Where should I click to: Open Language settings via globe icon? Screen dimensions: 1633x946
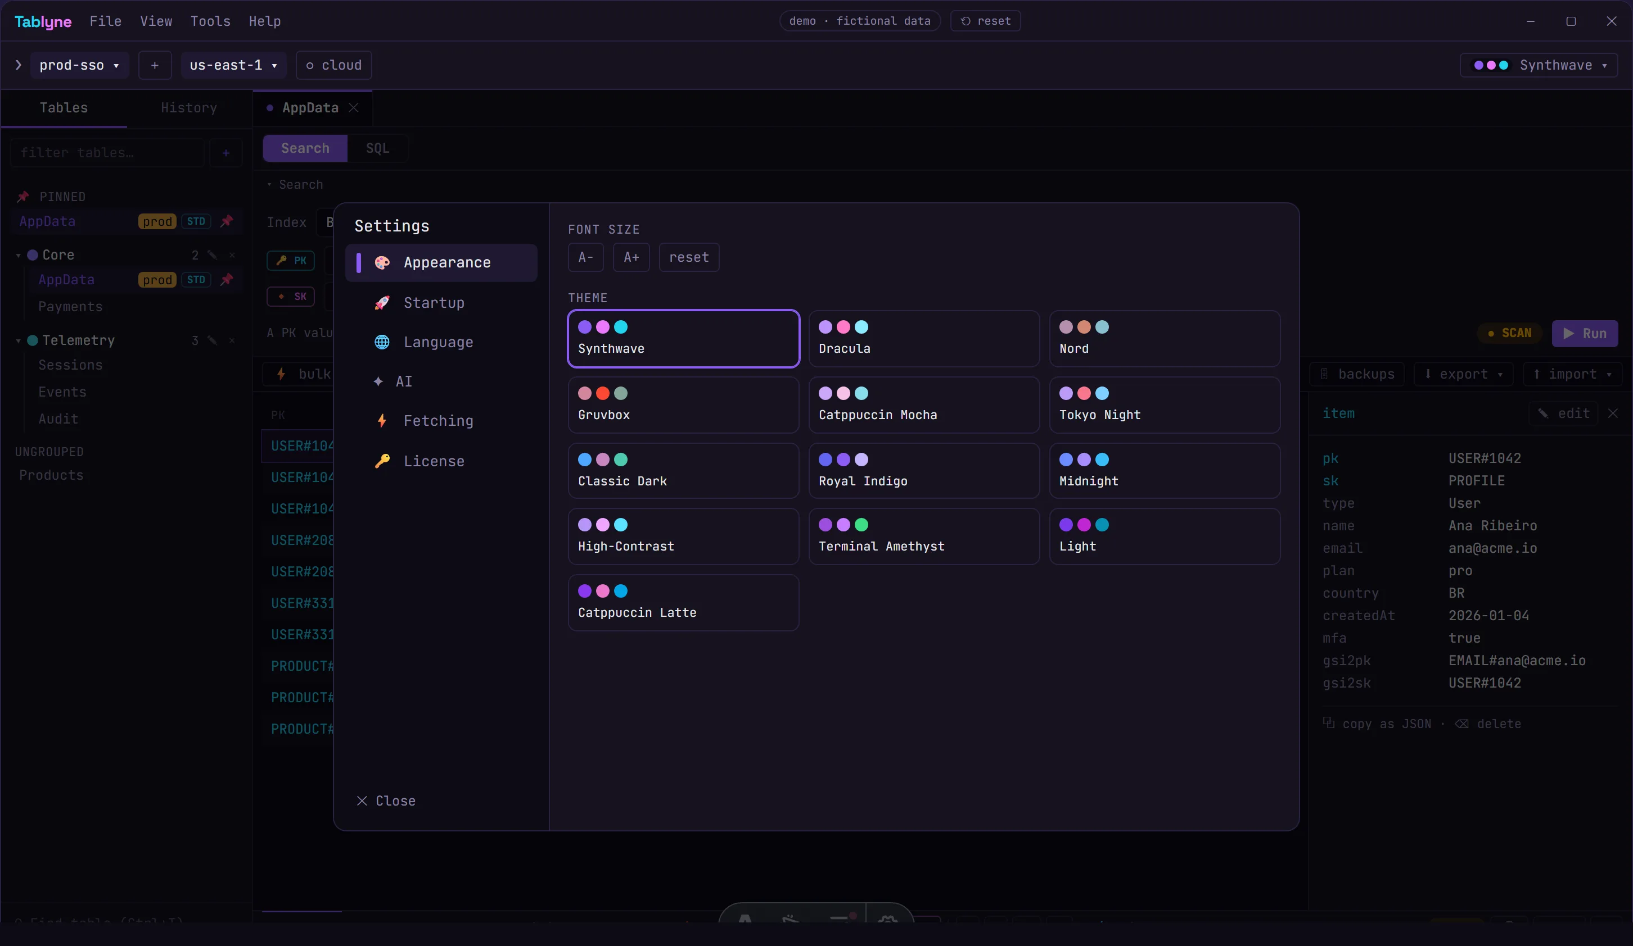[x=382, y=342]
